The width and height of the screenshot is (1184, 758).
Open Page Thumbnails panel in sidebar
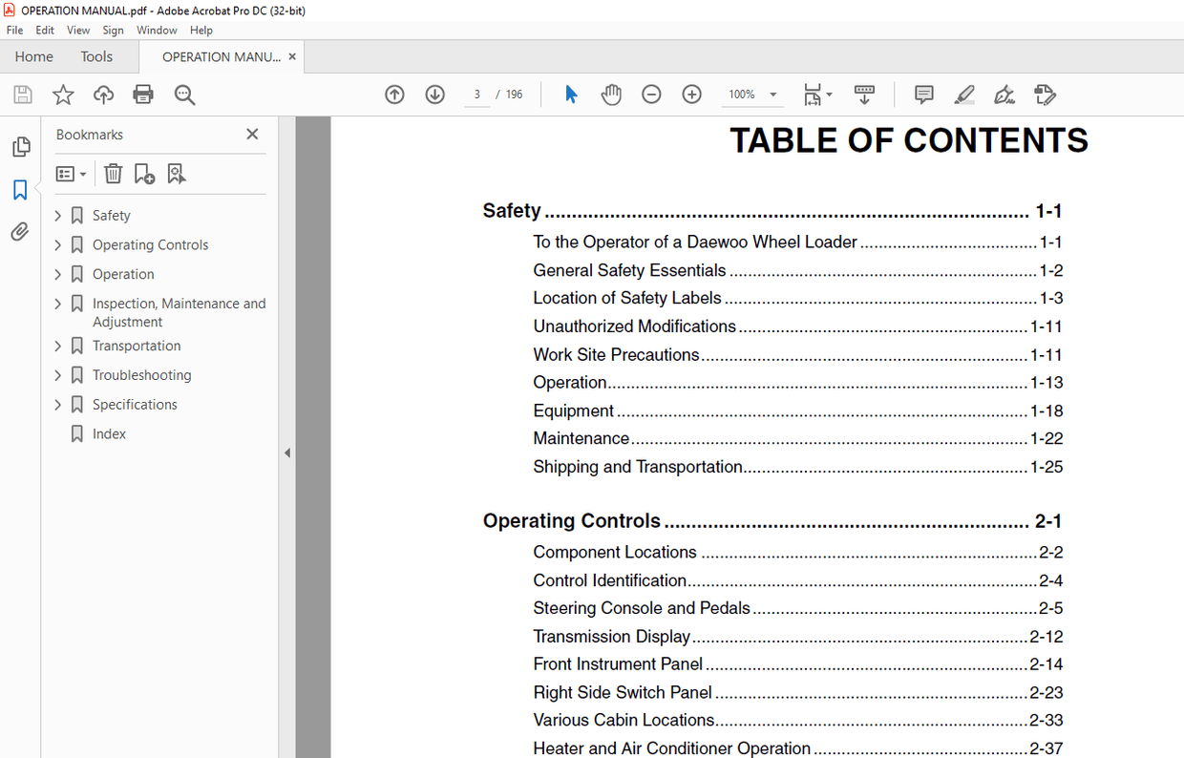20,147
